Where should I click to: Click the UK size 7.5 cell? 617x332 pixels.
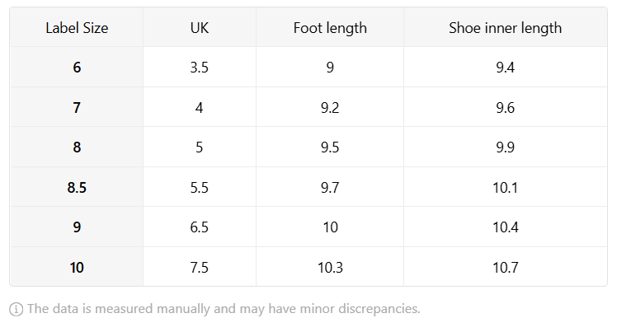[x=200, y=267]
